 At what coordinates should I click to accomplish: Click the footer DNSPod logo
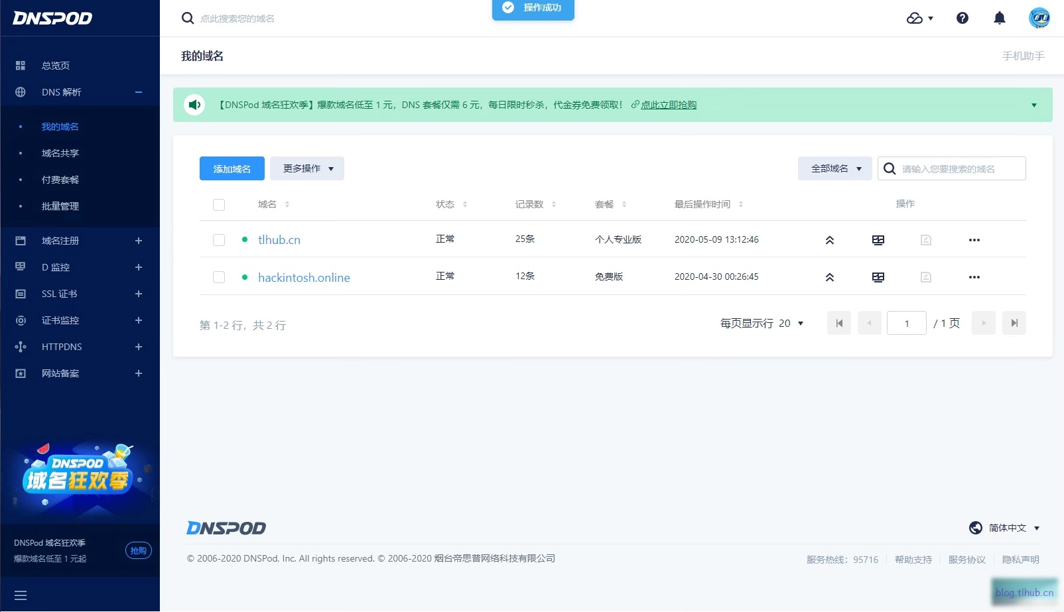[226, 528]
